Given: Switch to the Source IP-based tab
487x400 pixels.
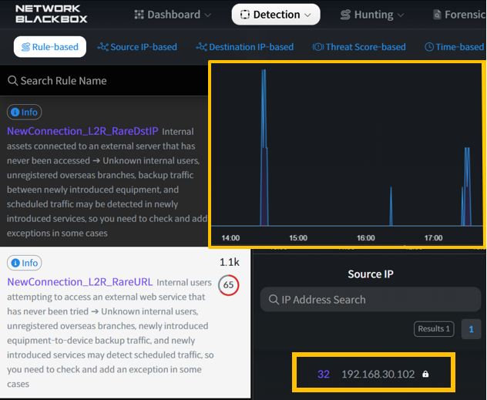Looking at the screenshot, I should pyautogui.click(x=137, y=47).
